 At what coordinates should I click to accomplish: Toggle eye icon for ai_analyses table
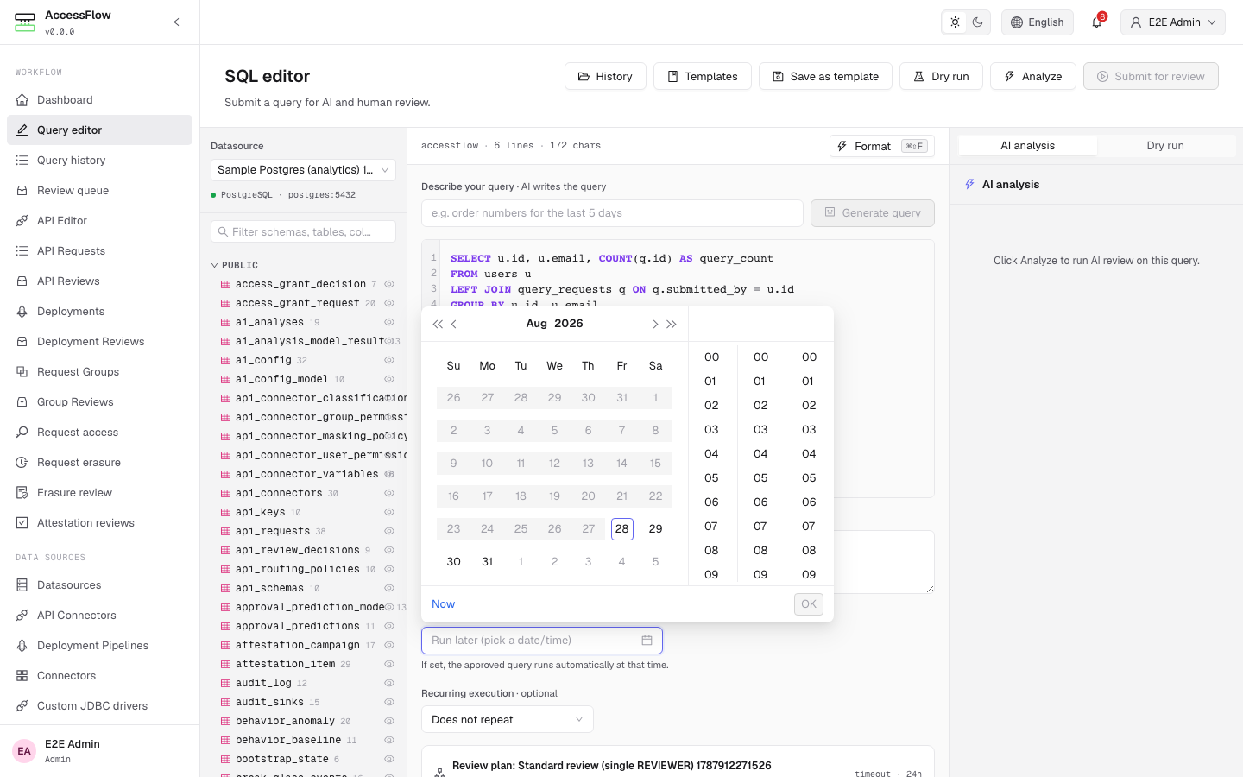click(x=389, y=322)
